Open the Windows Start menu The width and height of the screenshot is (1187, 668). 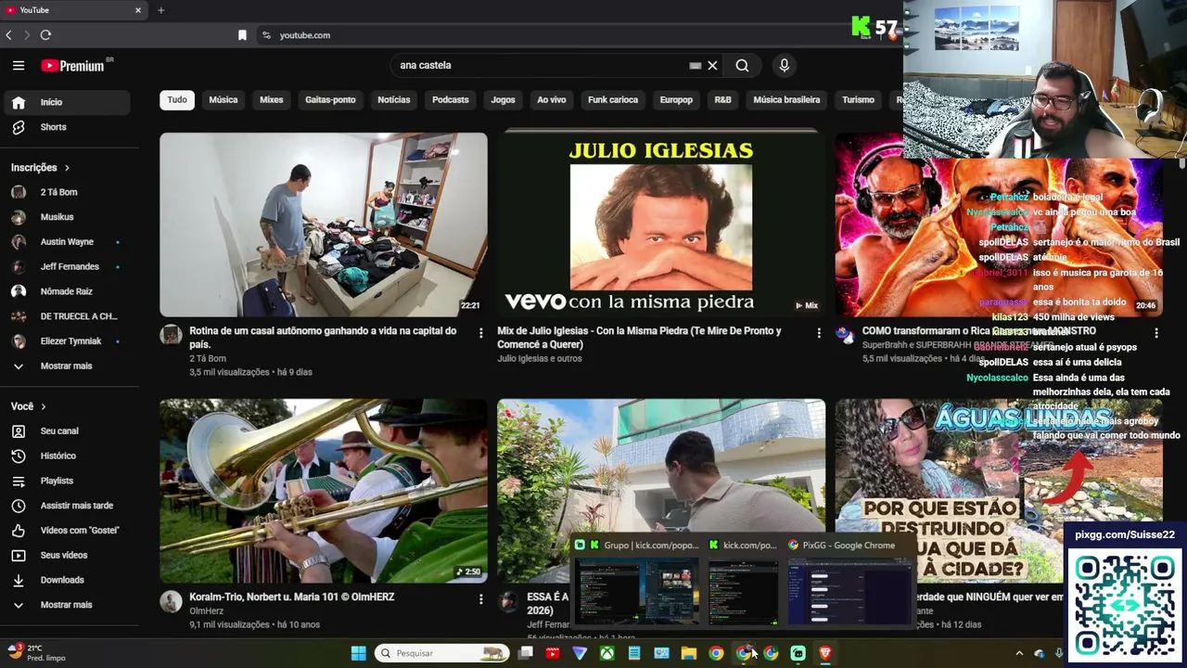coord(358,653)
